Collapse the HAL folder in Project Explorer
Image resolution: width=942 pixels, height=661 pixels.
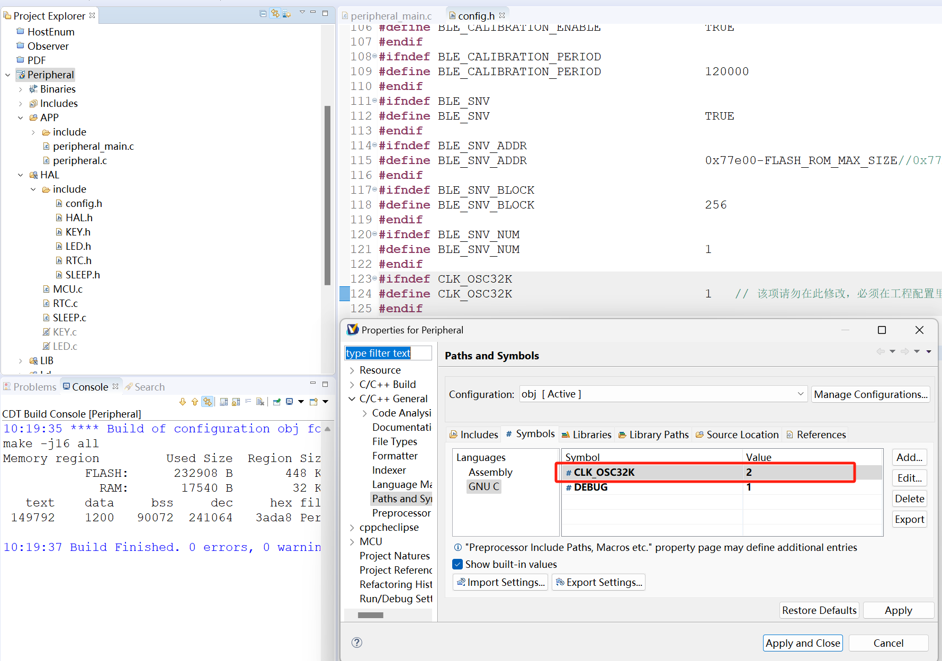click(21, 175)
